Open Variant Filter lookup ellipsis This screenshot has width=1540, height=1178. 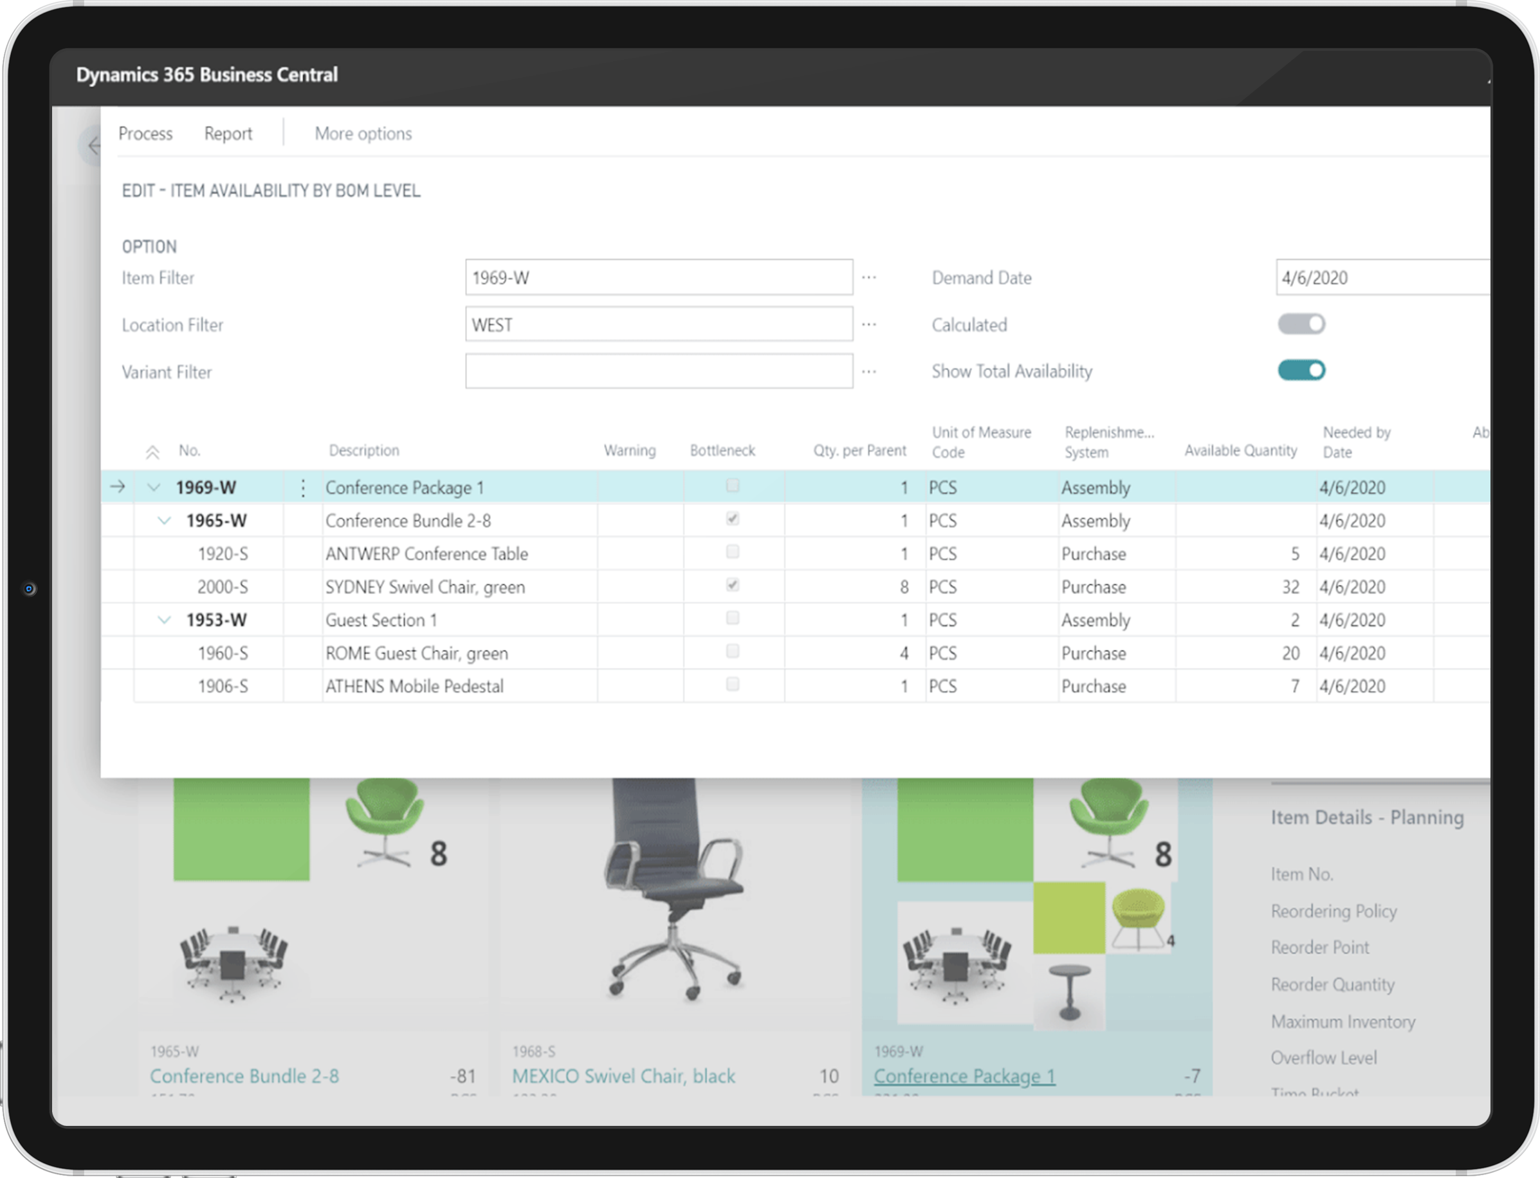[x=868, y=372]
